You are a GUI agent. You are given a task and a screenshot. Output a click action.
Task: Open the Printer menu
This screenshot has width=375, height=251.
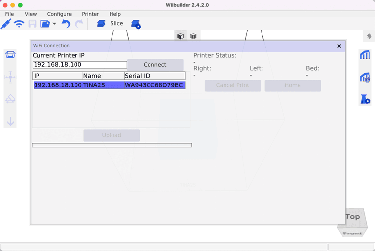coord(90,14)
